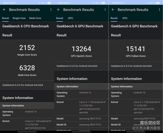Tap the 13264 GPU OpenCL Score

coord(81,49)
